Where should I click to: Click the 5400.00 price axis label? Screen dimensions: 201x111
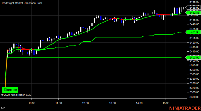(194, 61)
